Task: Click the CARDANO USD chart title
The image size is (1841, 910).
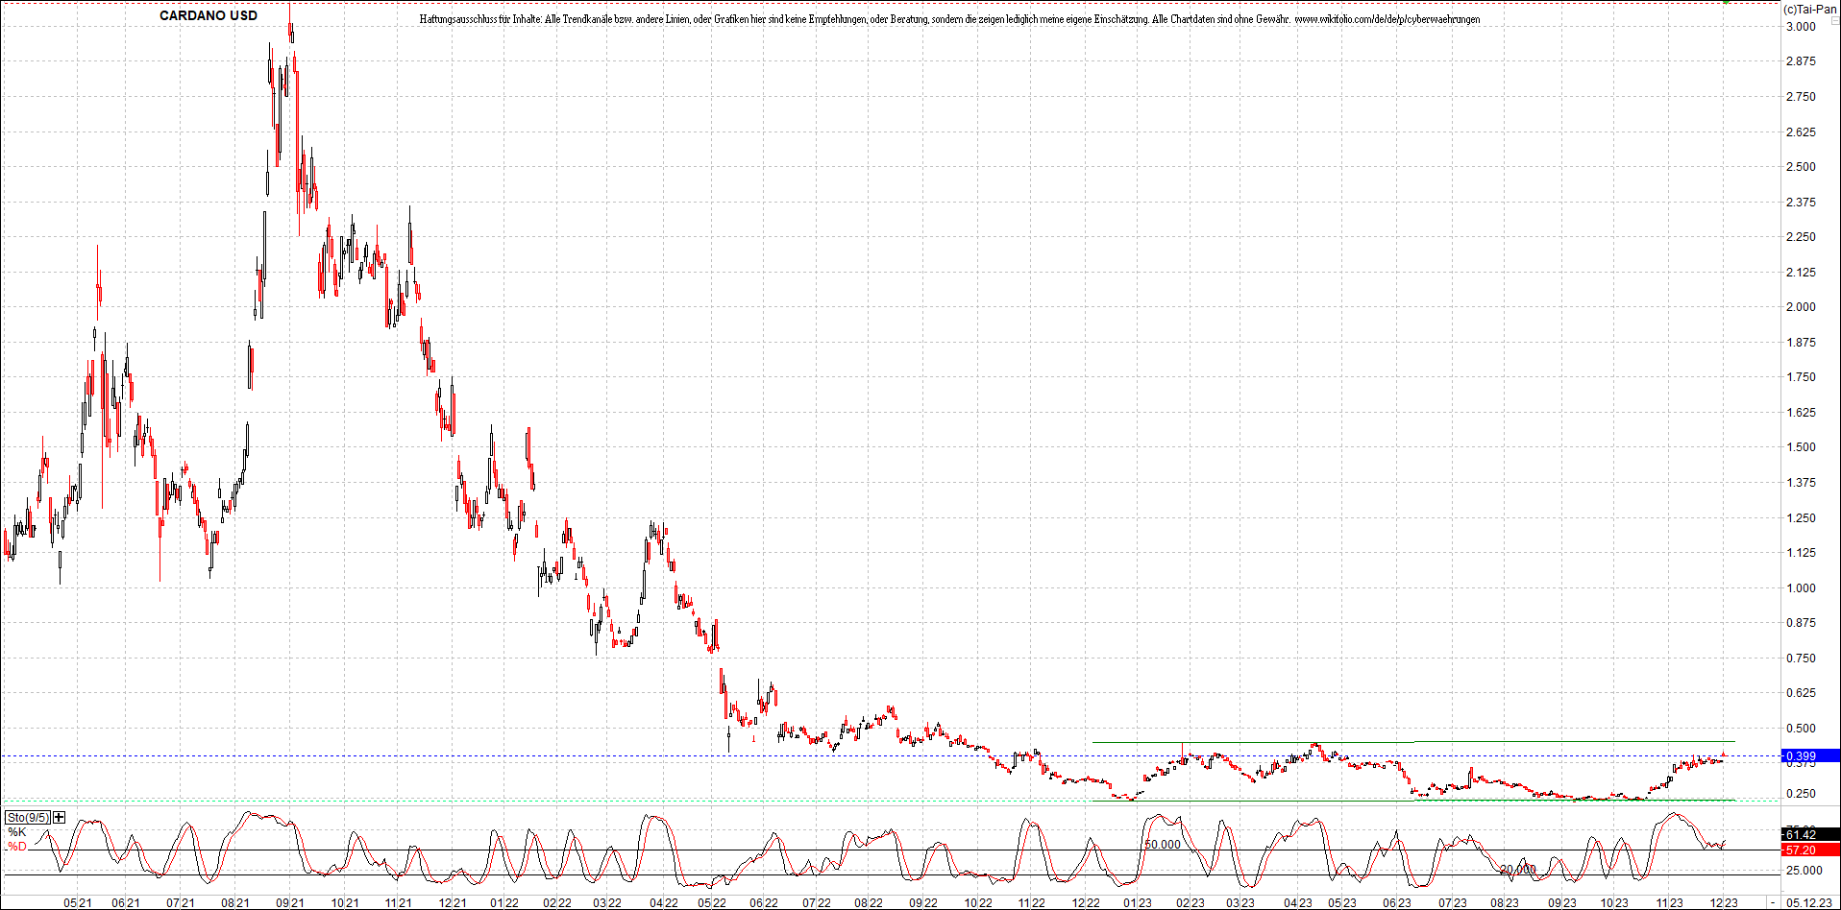Action: [209, 15]
